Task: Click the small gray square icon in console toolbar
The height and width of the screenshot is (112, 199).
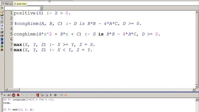Action: click(x=5, y=95)
